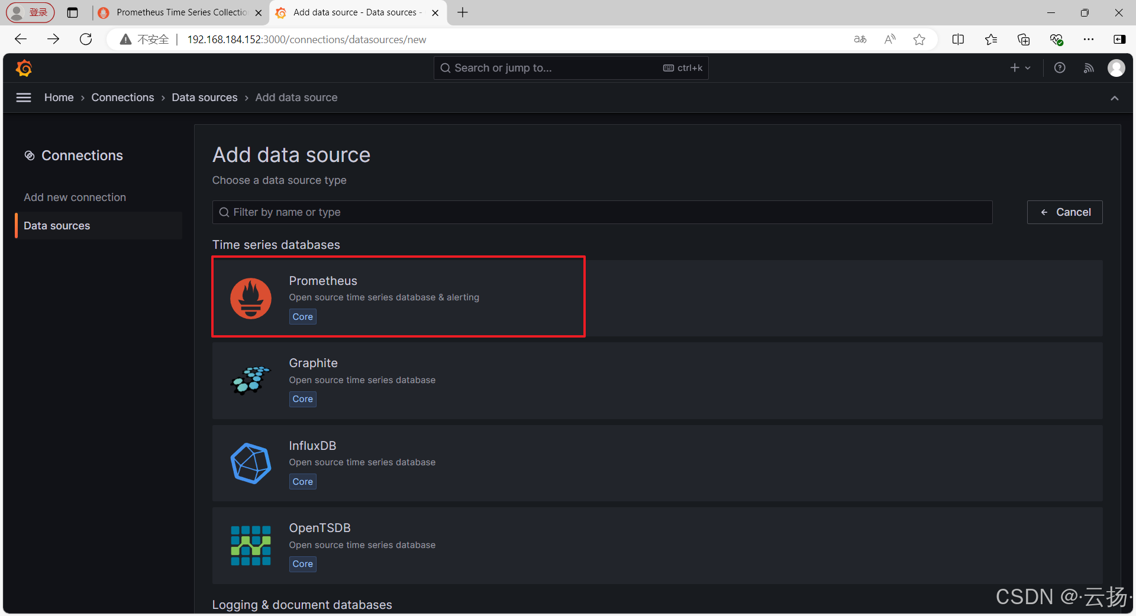
Task: Open the collections icon
Action: coord(1024,40)
